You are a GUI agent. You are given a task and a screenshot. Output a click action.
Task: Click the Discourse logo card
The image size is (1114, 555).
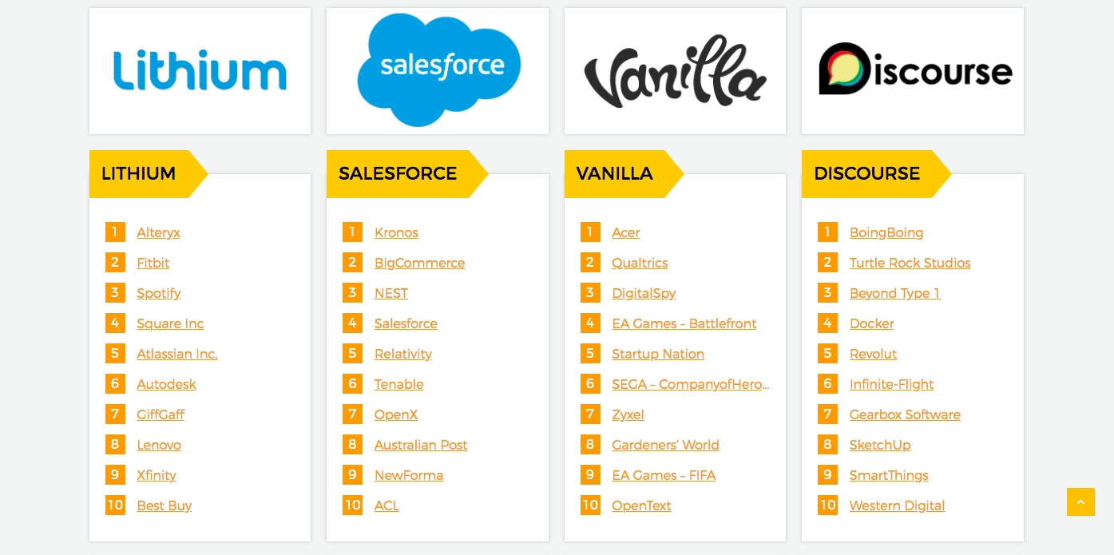(x=913, y=71)
